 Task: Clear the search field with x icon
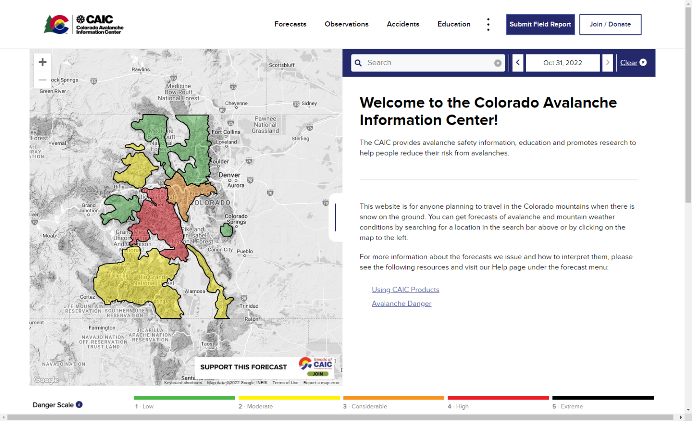pos(498,63)
